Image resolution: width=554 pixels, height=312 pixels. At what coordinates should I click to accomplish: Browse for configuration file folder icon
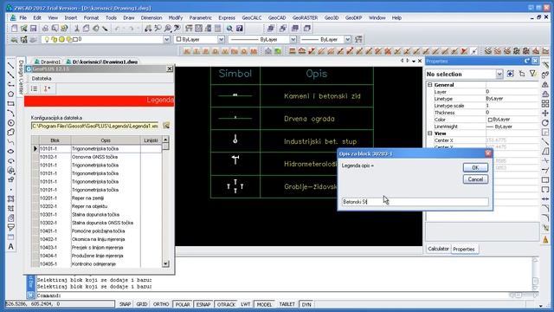pyautogui.click(x=166, y=126)
